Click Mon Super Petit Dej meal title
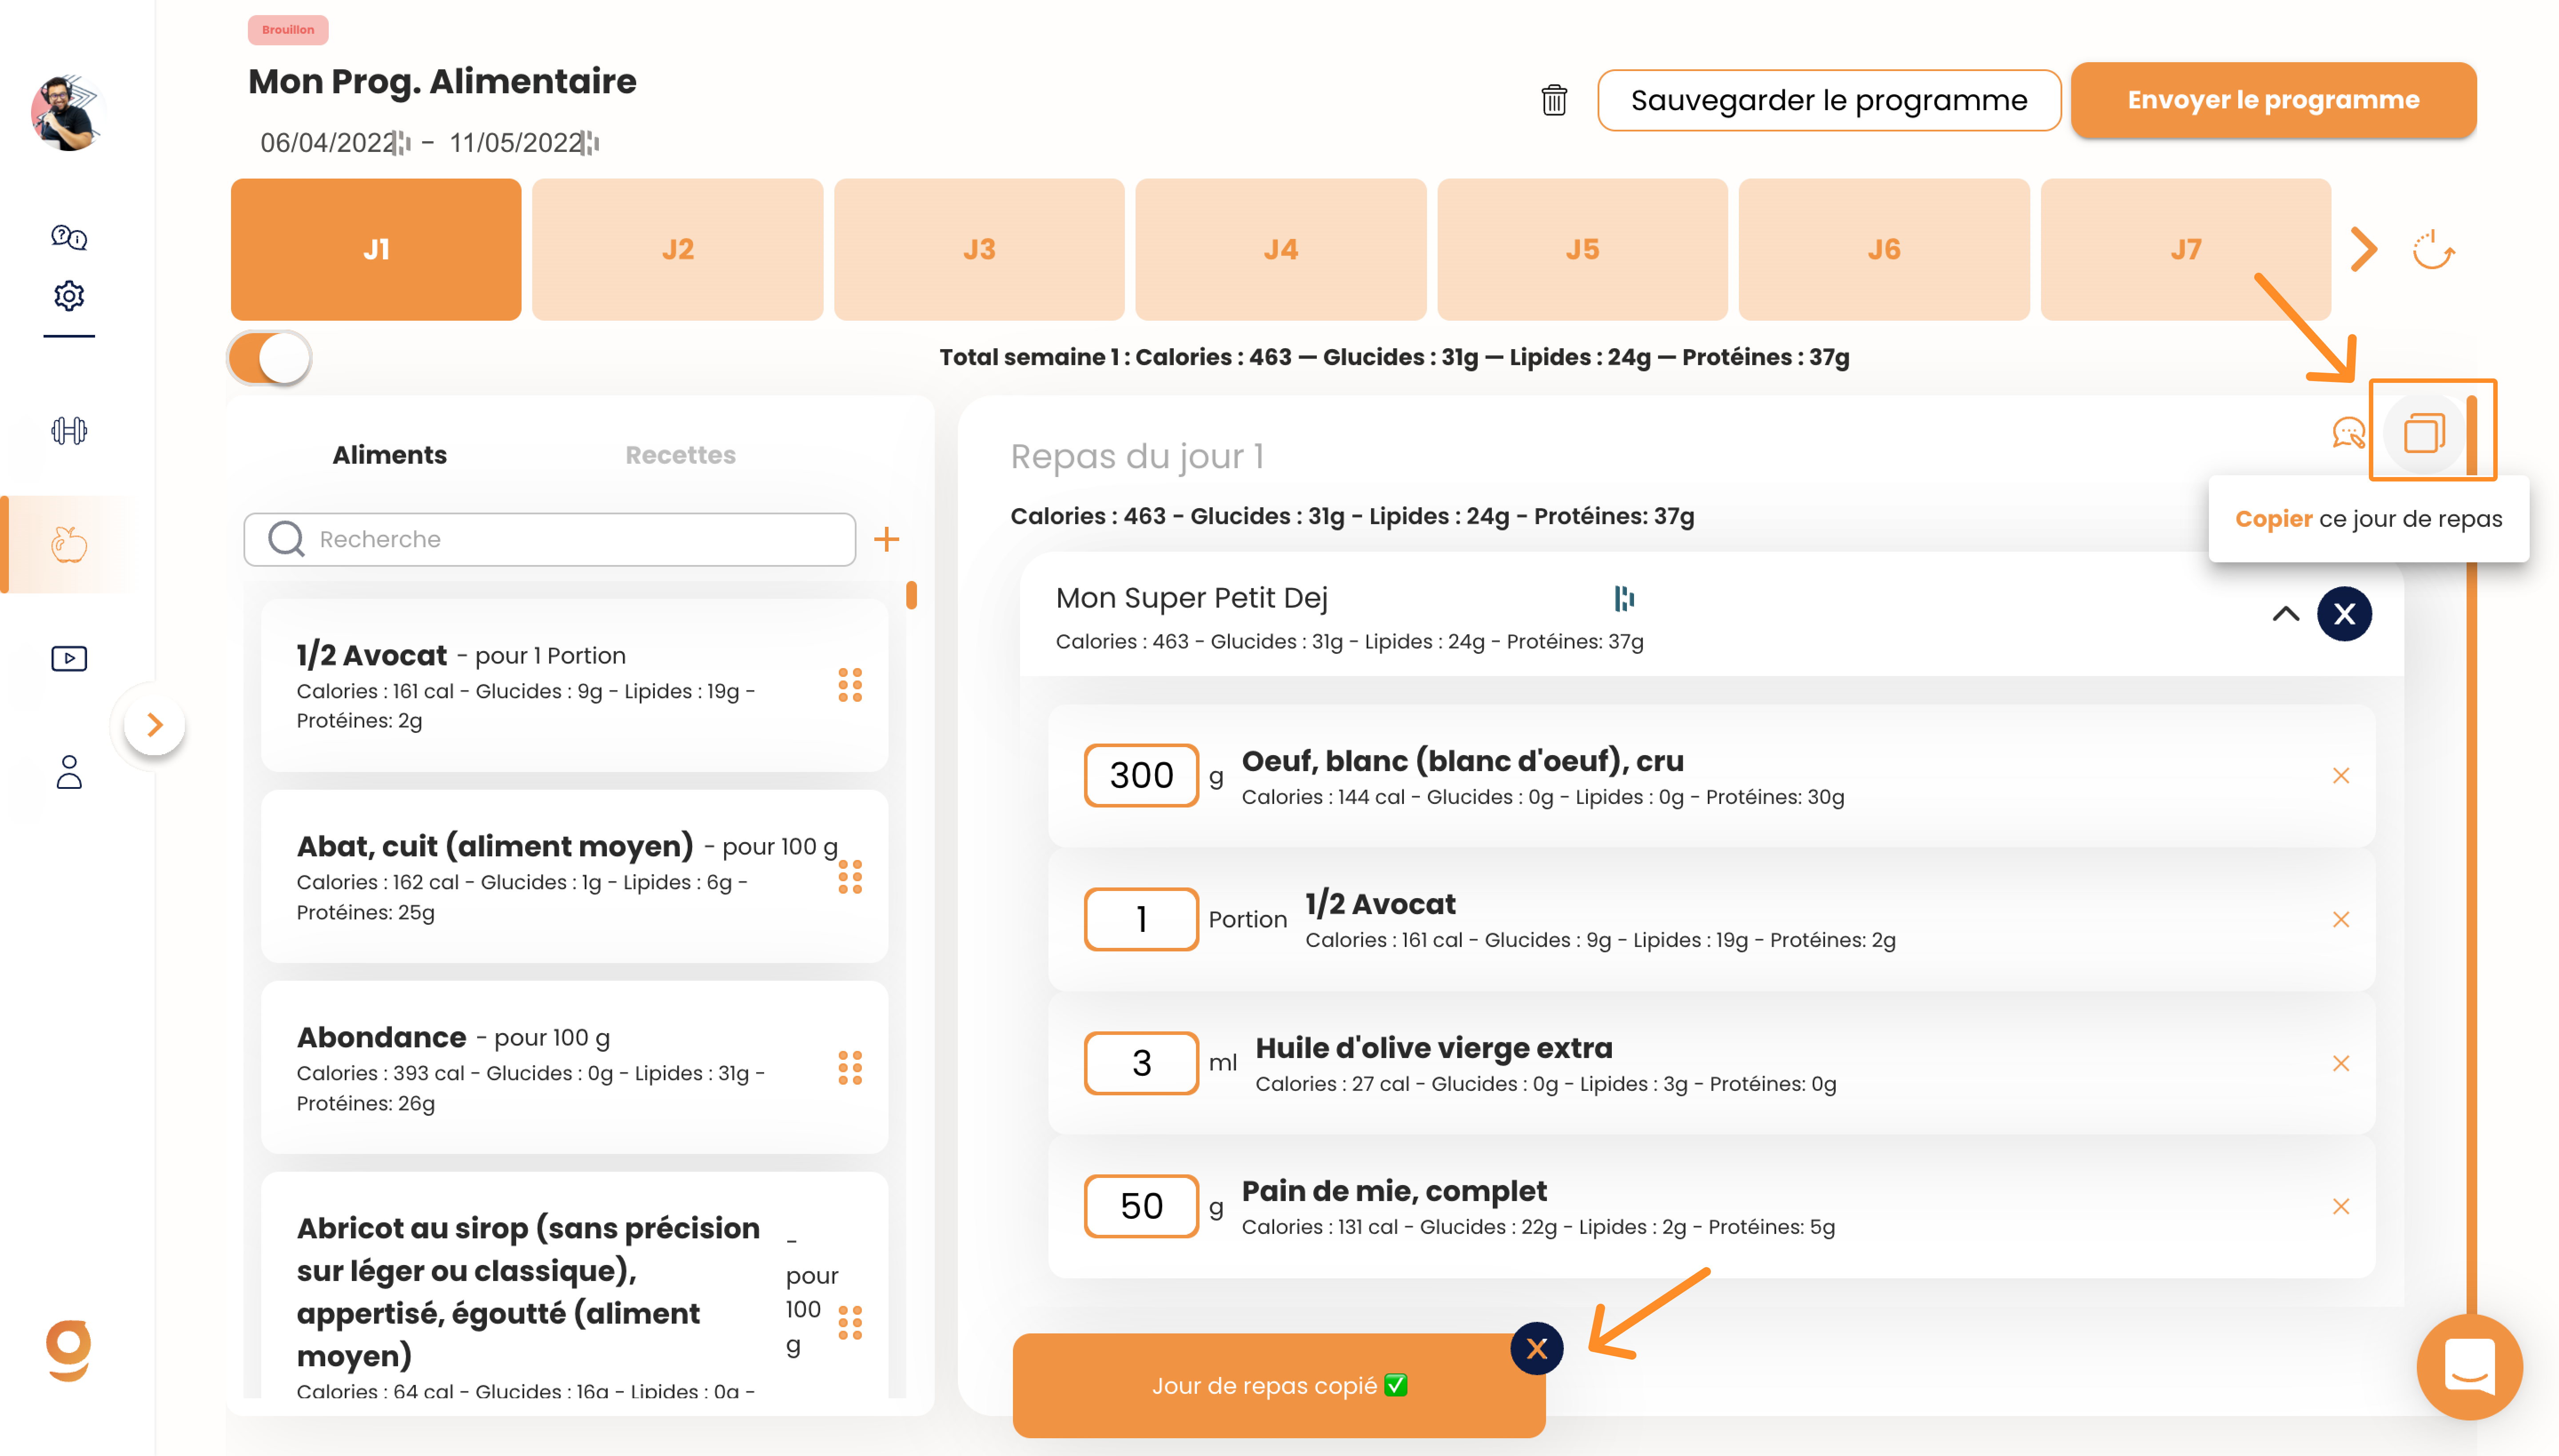This screenshot has height=1456, width=2559. pos(1192,598)
